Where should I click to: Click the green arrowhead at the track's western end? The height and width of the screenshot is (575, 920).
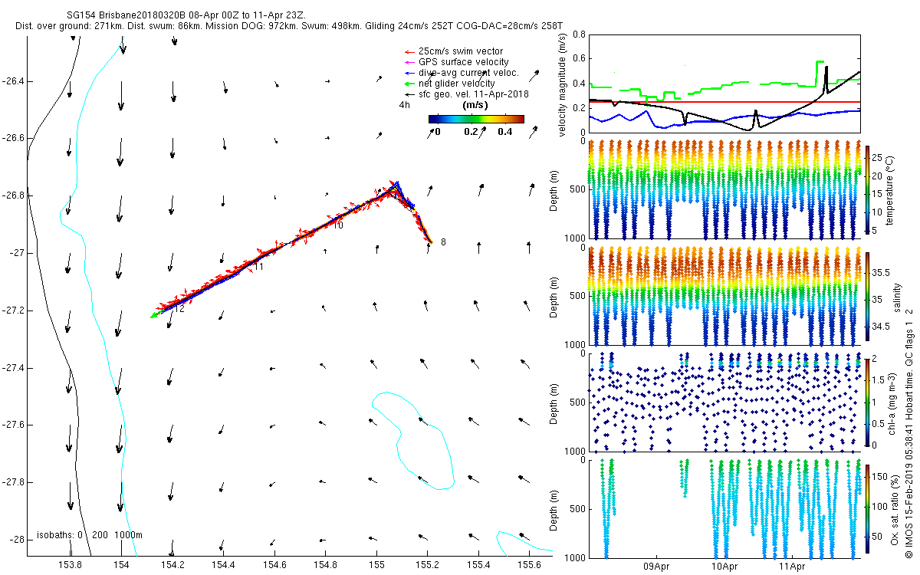[x=153, y=315]
